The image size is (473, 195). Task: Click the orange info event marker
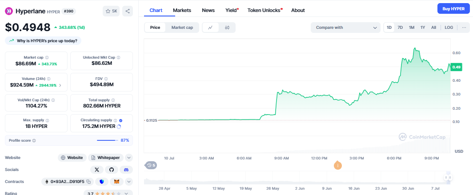pos(338,165)
